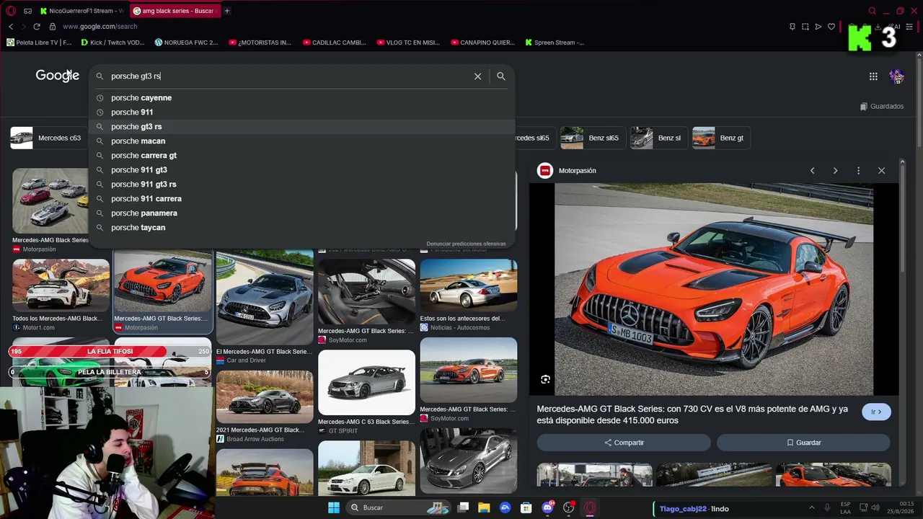Close the image preview panel
923x519 pixels.
(881, 171)
